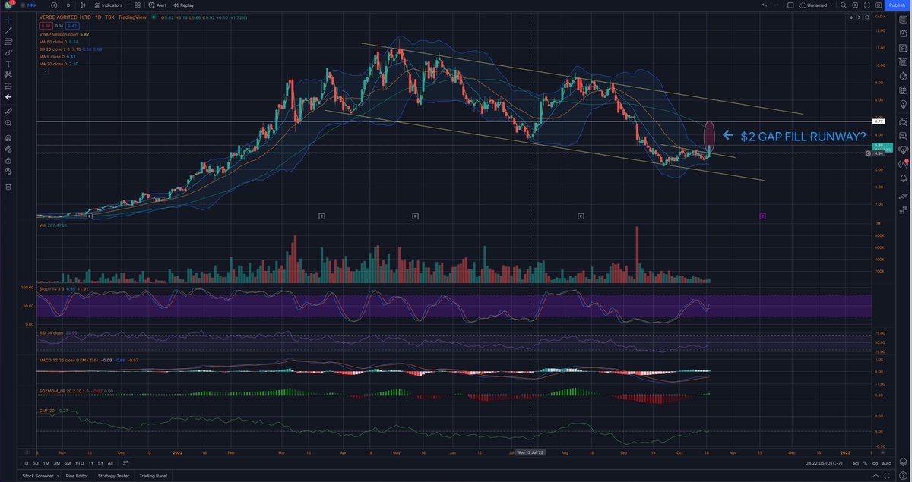
Task: Click the back arrow in left toolbar
Action: pos(8,97)
